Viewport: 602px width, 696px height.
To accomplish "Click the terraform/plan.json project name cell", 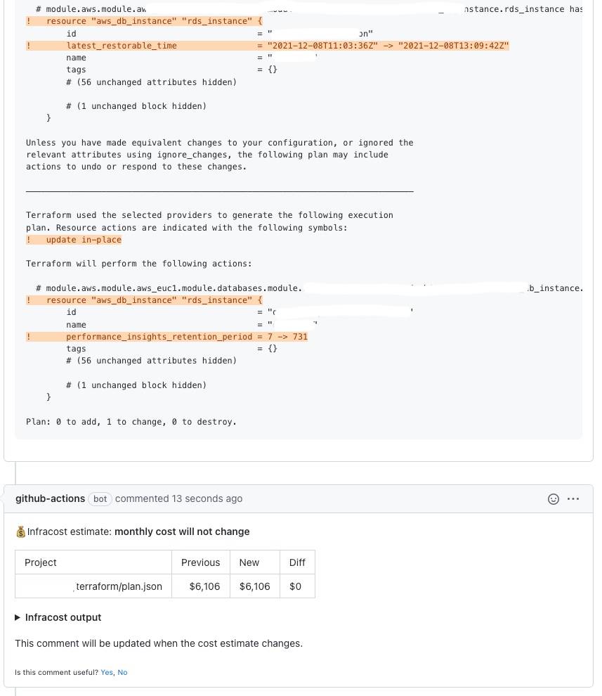I will [119, 586].
